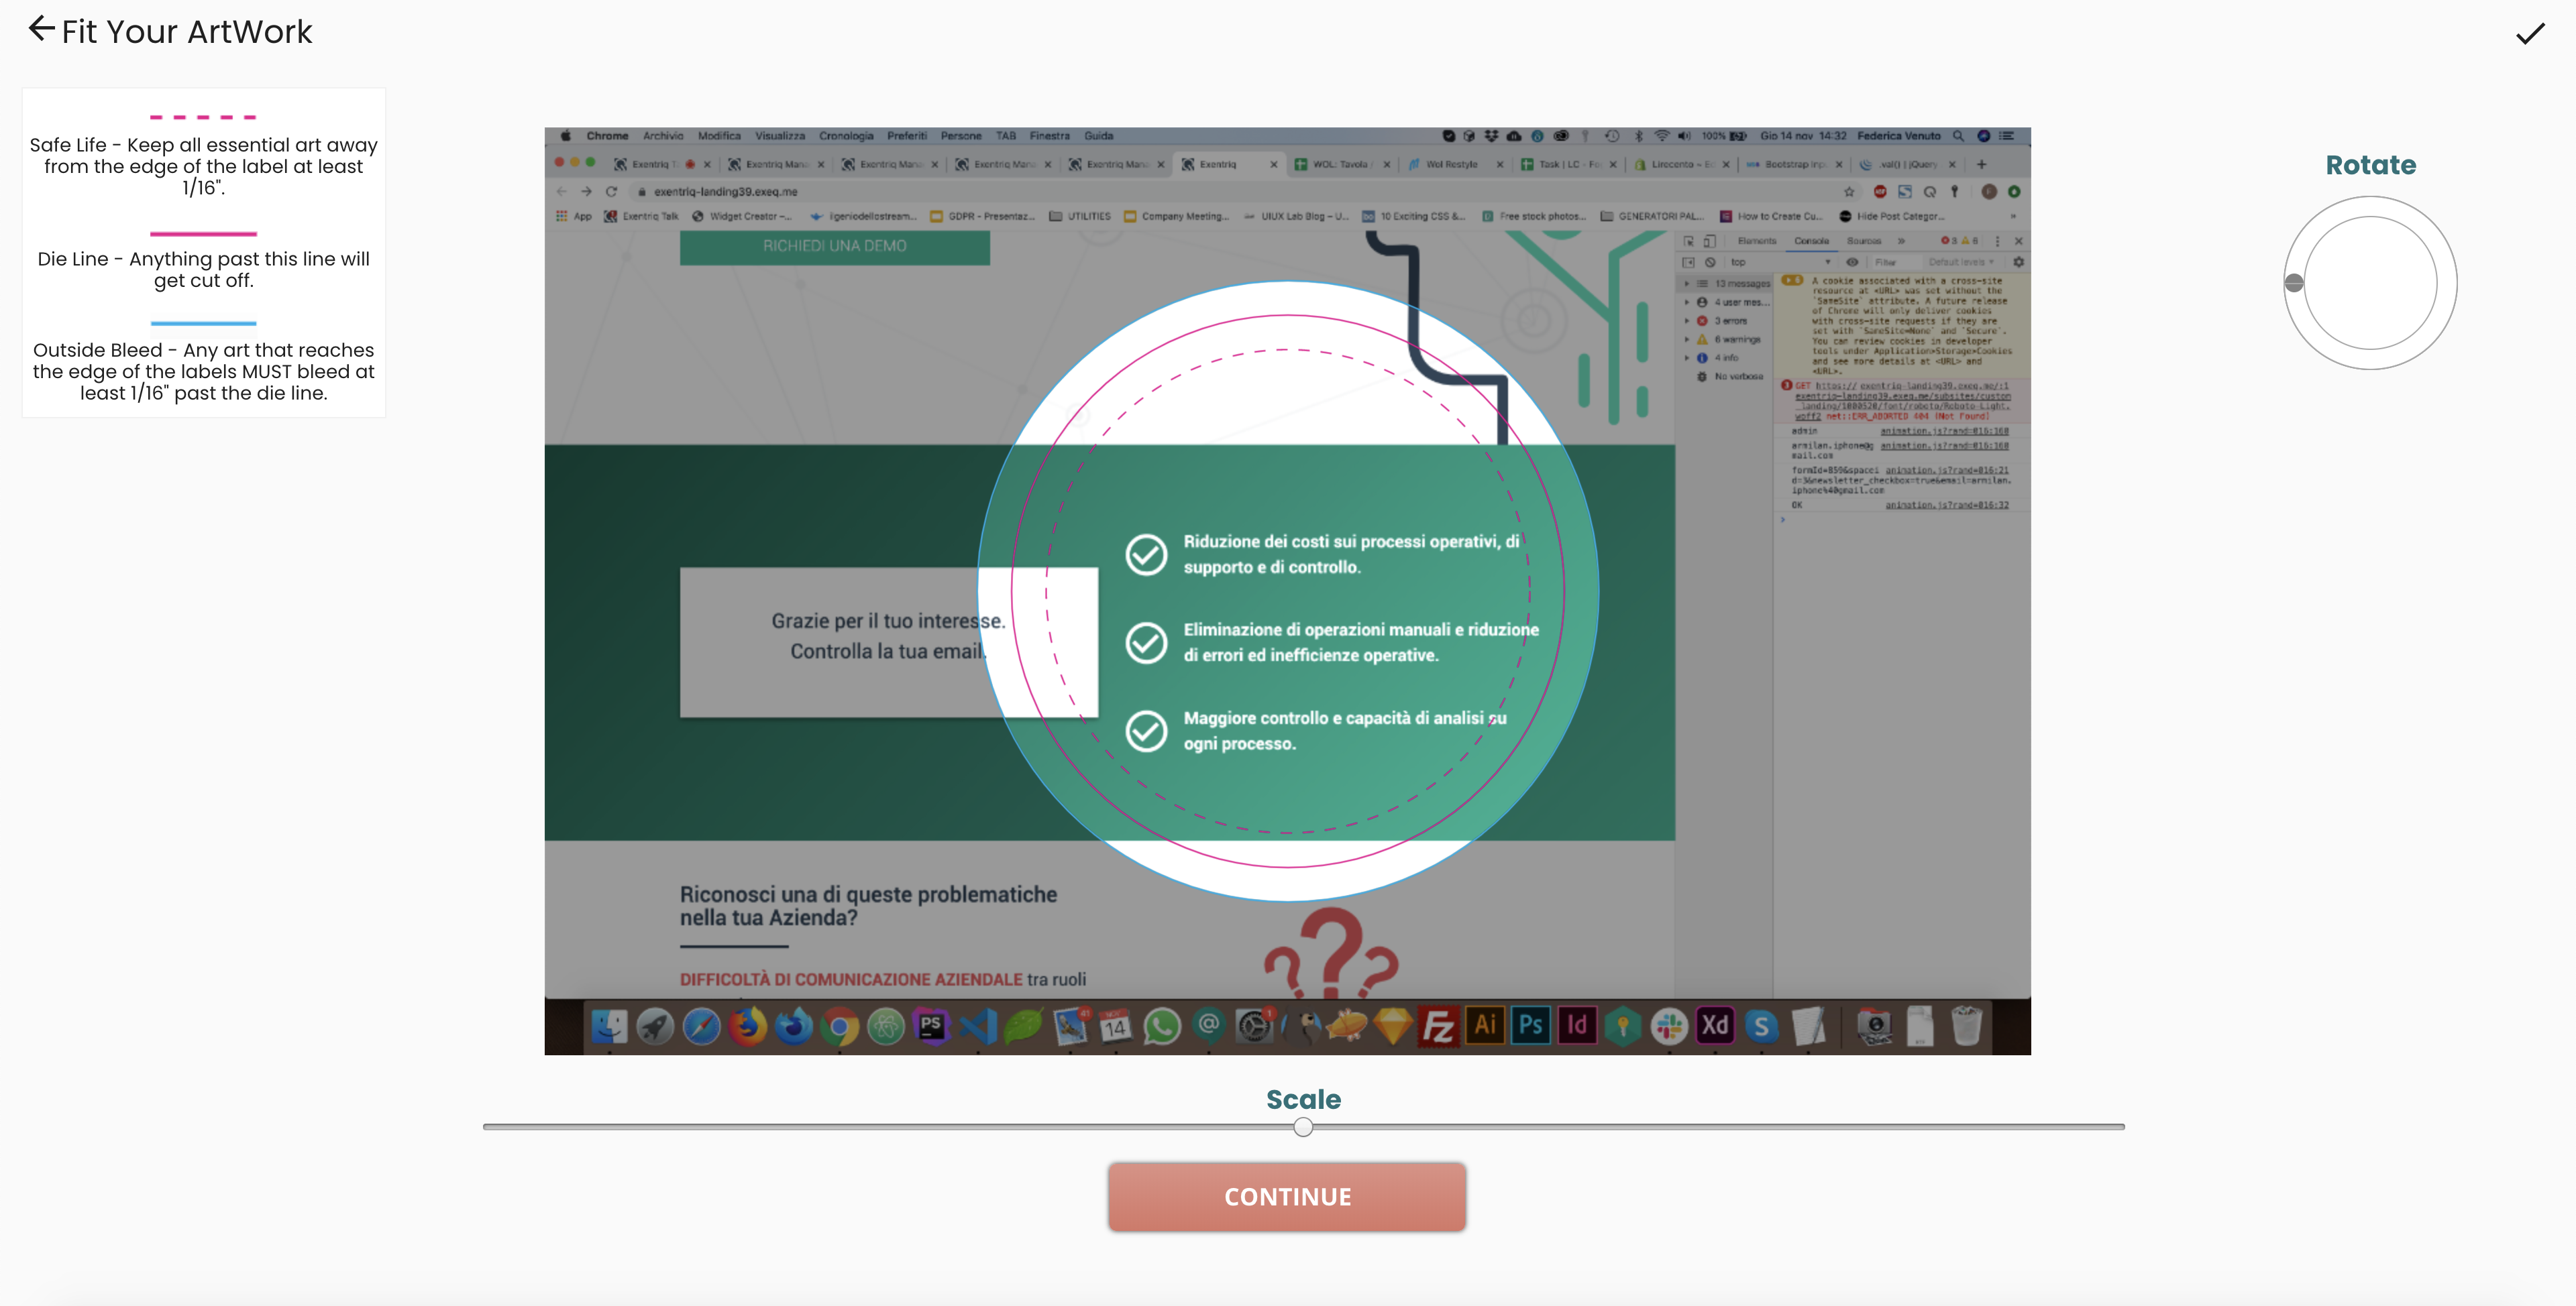
Task: Click the Adobe XD dock icon in artwork
Action: tap(1715, 1025)
